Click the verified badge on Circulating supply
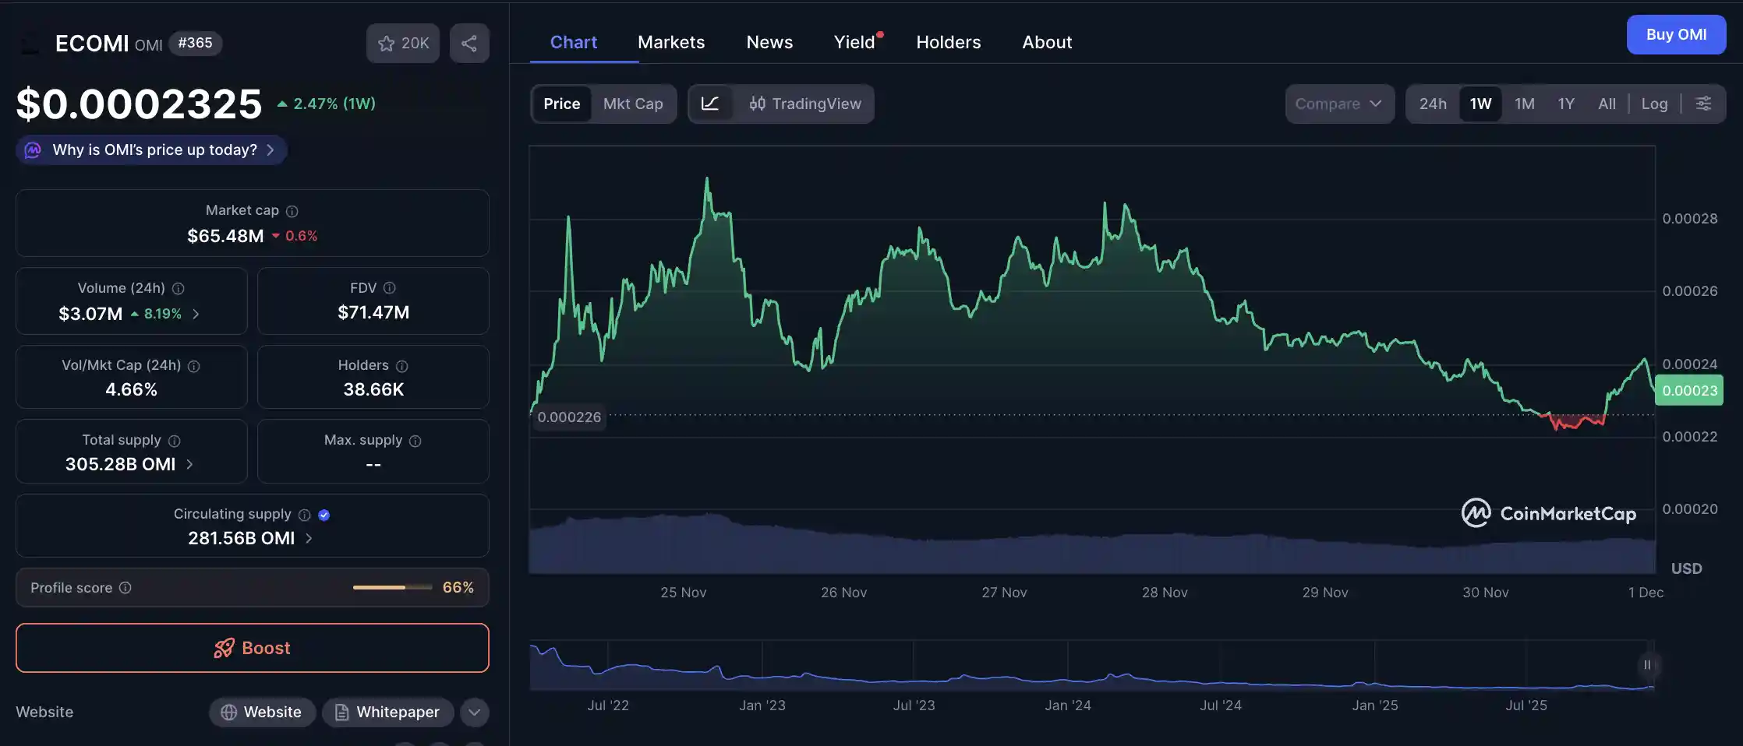The height and width of the screenshot is (746, 1743). [x=323, y=515]
